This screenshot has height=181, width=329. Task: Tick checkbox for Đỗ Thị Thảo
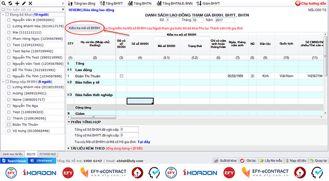coord(8,70)
